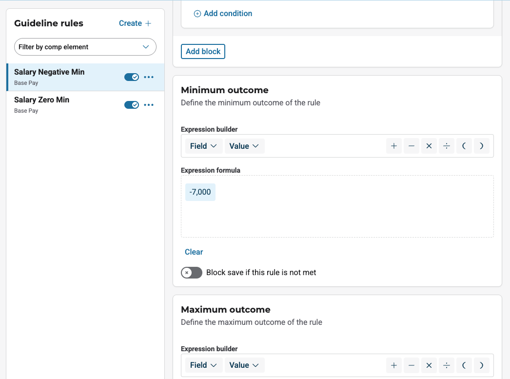Enable Block save if rule not met
510x379 pixels.
[x=192, y=273]
